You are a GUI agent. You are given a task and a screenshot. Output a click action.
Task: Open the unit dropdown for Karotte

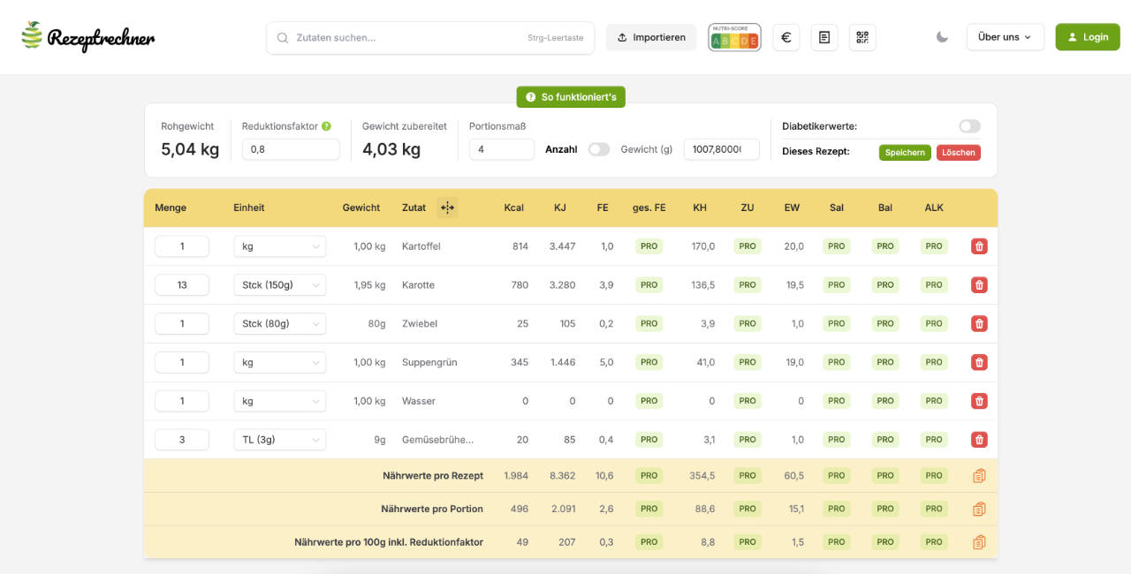(279, 285)
